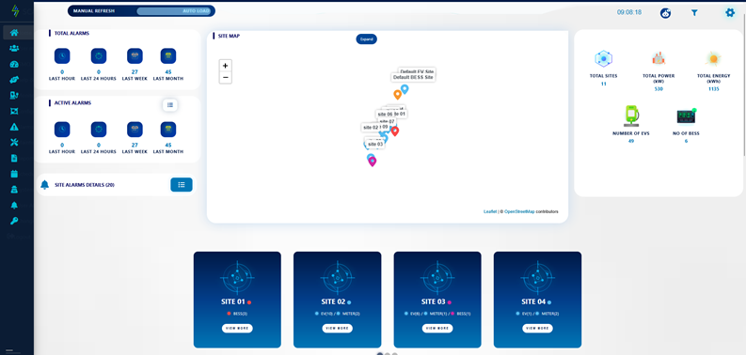Screen dimensions: 746x355
Task: Zoom out on the site map
Action: [226, 77]
